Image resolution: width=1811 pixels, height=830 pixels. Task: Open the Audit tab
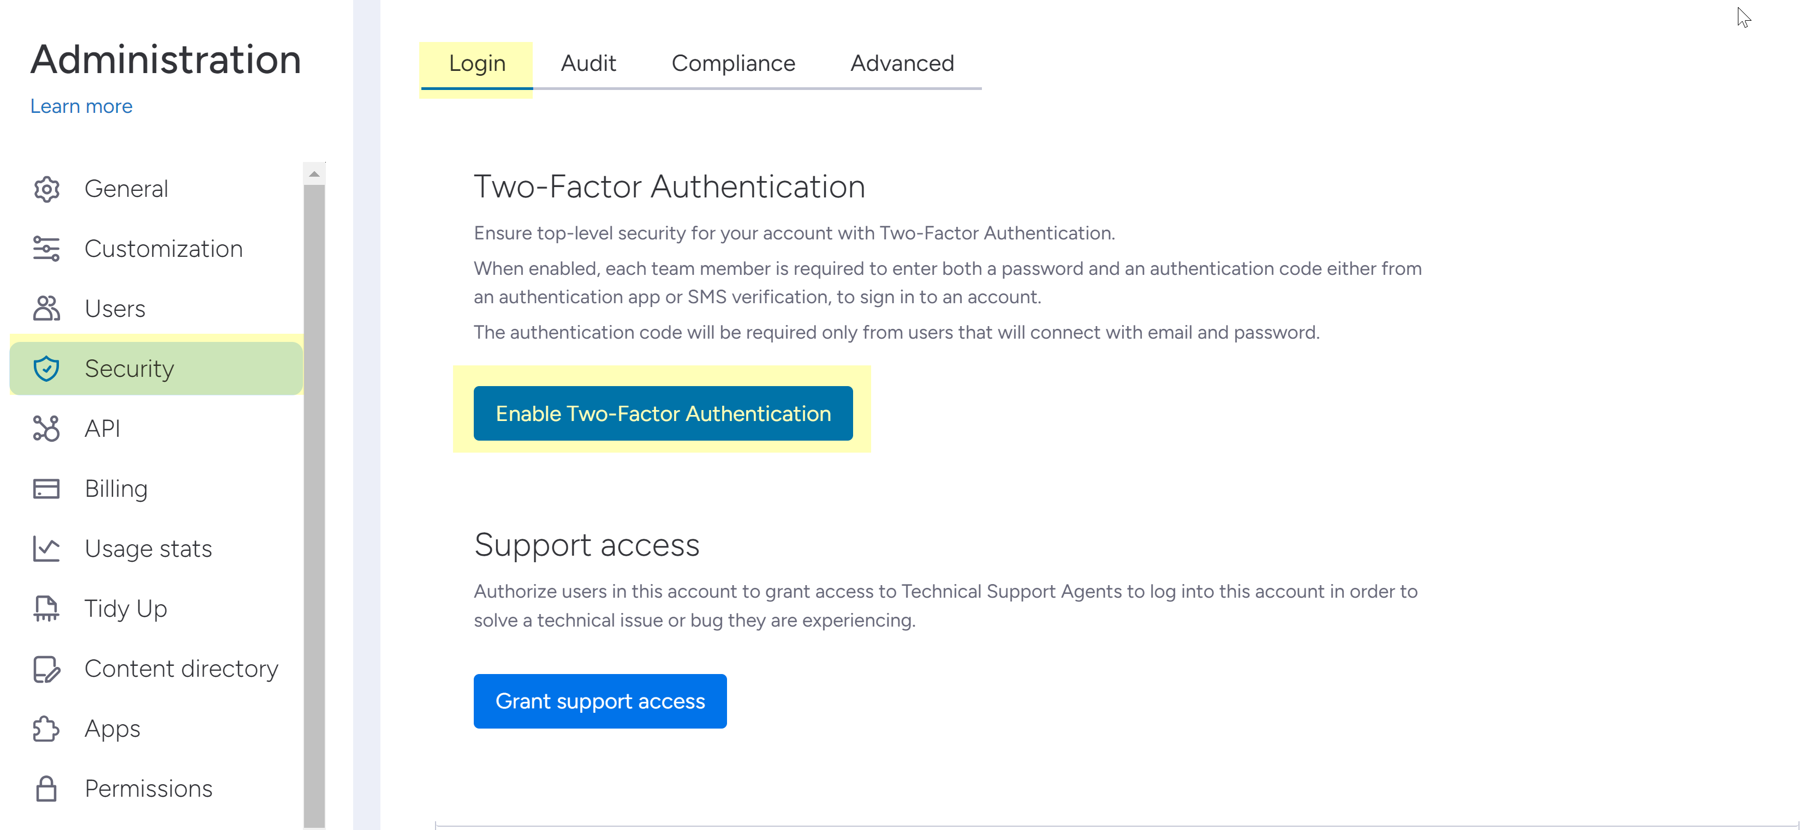588,63
